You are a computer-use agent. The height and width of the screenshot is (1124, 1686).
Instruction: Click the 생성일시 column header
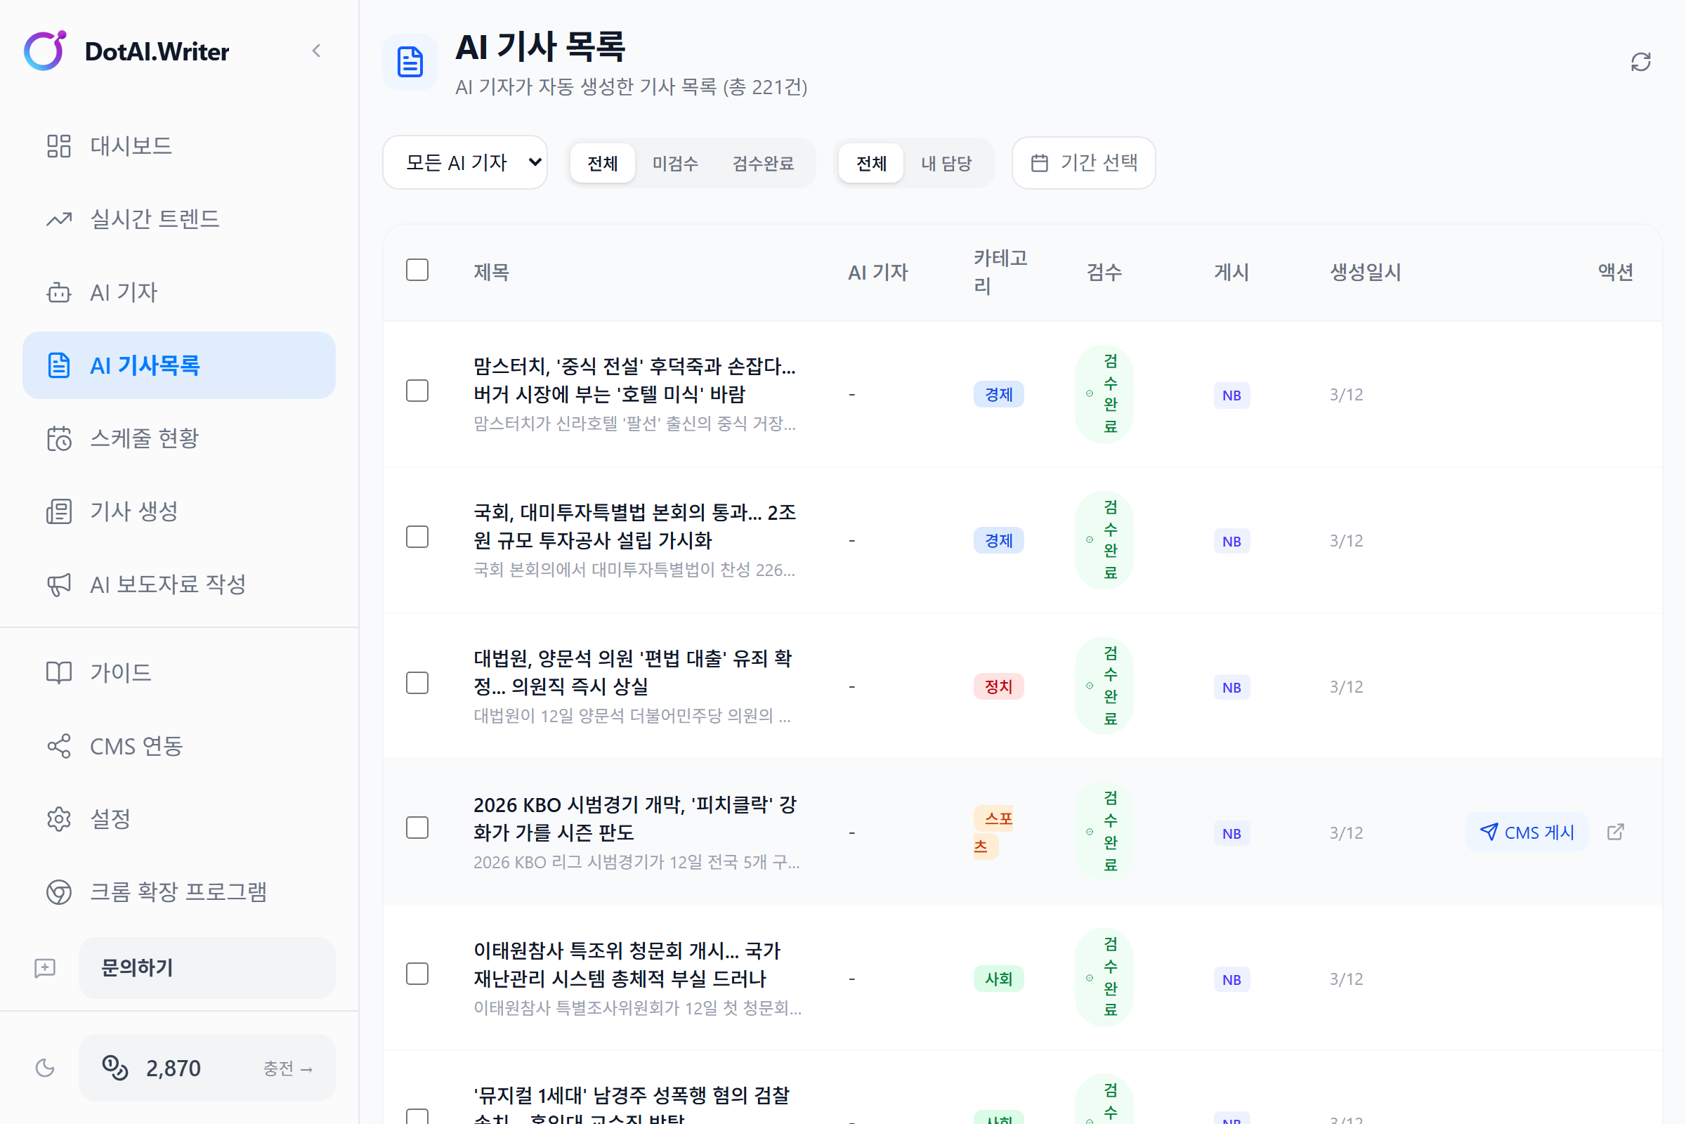click(x=1366, y=273)
